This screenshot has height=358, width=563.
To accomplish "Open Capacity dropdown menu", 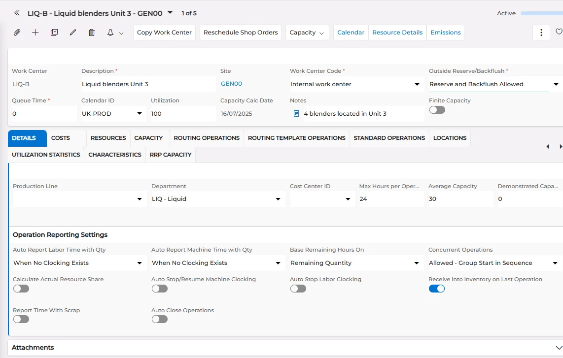I will pyautogui.click(x=307, y=33).
